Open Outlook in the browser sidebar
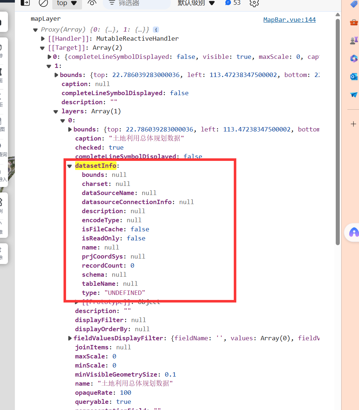Screen dimensions: 359x410 click(354, 76)
